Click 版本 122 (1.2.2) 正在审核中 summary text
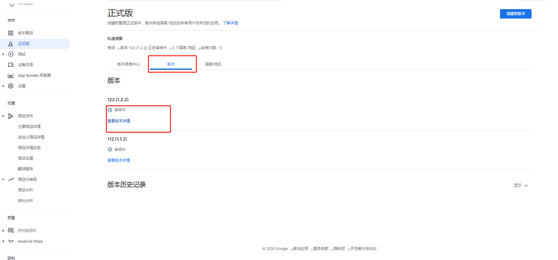The width and height of the screenshot is (558, 260). pyautogui.click(x=144, y=48)
